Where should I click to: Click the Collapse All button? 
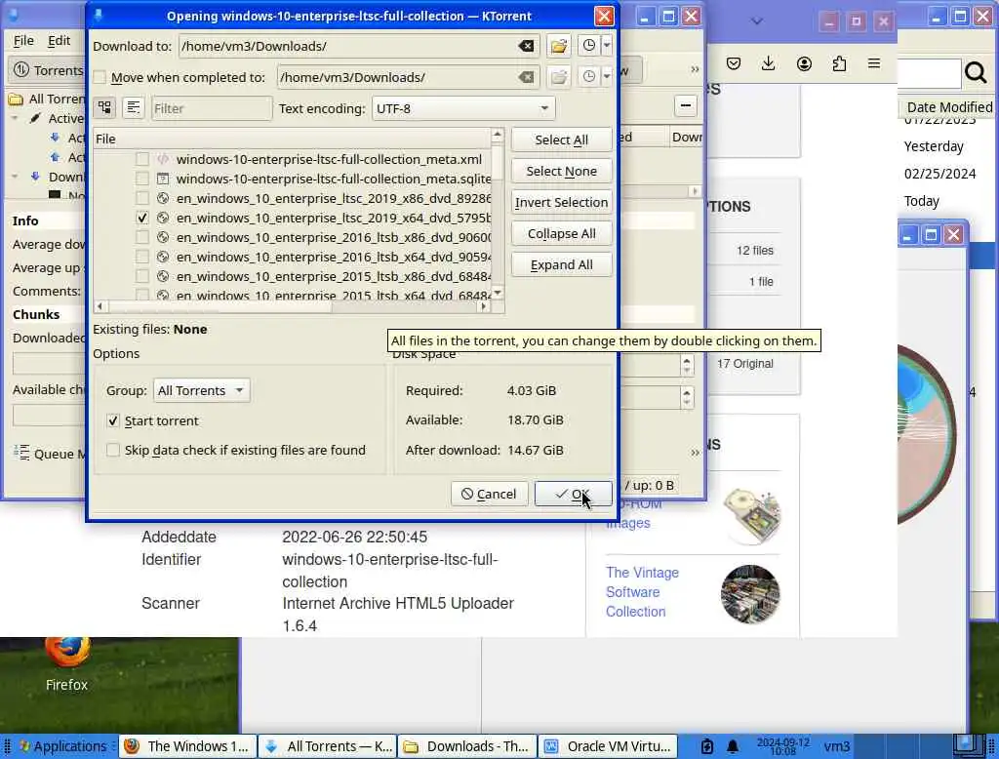561,233
